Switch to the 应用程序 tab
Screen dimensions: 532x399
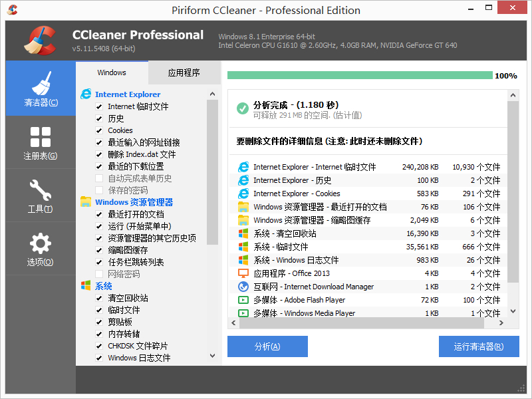[x=184, y=72]
